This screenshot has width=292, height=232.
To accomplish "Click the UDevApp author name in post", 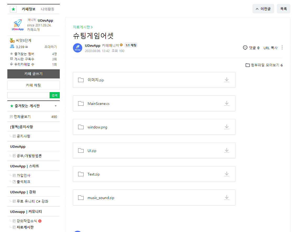I will pos(93,46).
